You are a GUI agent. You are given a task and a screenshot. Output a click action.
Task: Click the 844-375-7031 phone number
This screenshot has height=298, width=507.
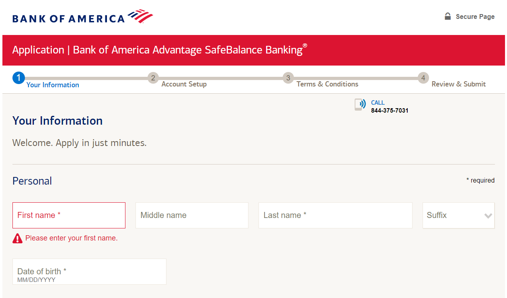pos(390,111)
